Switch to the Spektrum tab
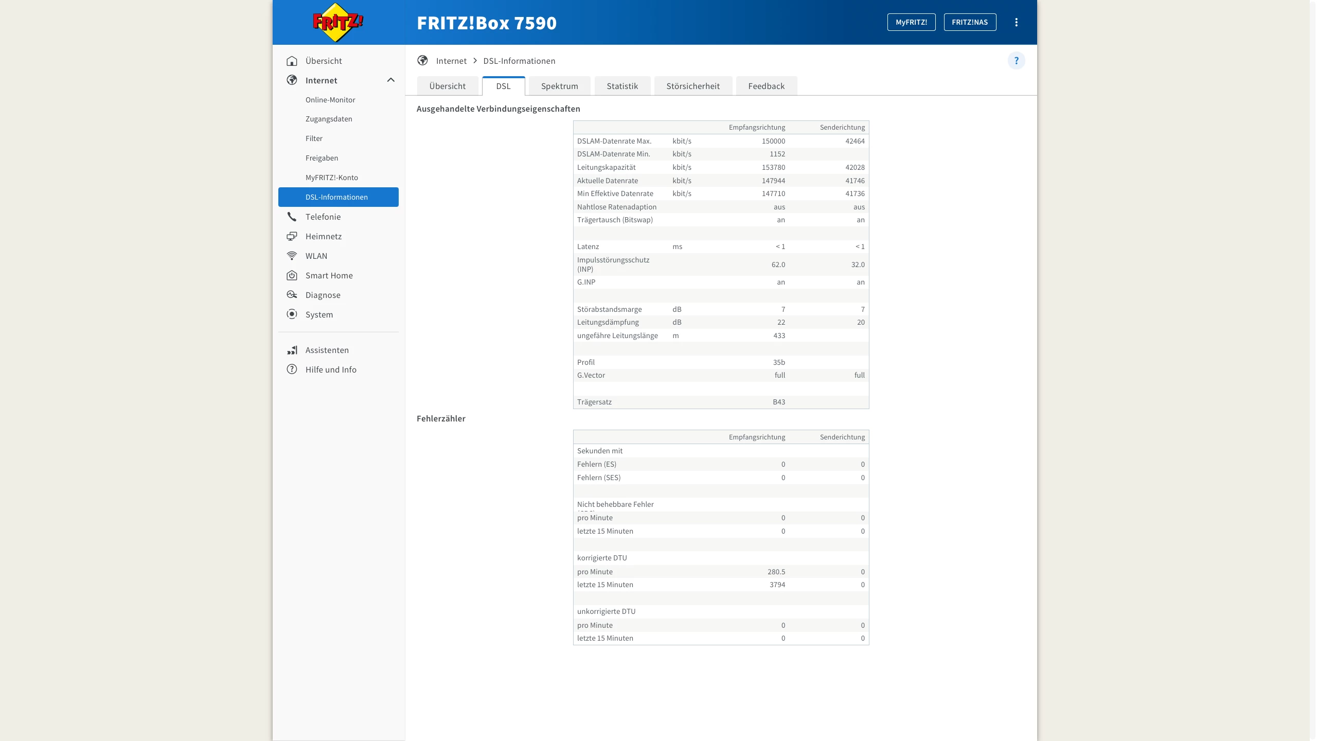 (x=559, y=86)
